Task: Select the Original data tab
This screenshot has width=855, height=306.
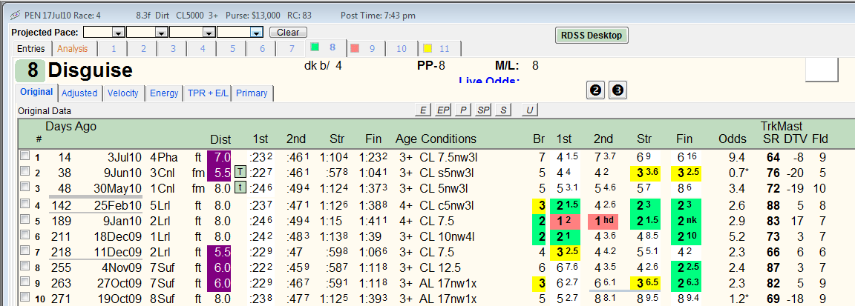Action: (36, 92)
